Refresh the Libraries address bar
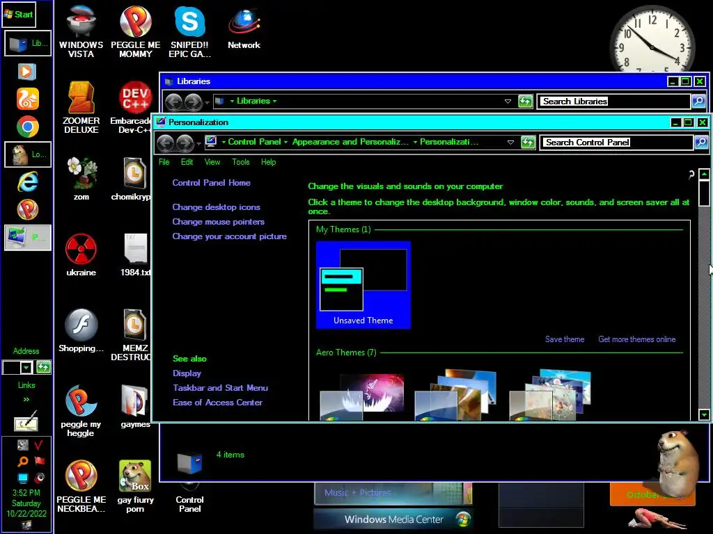The width and height of the screenshot is (713, 534). coord(525,102)
